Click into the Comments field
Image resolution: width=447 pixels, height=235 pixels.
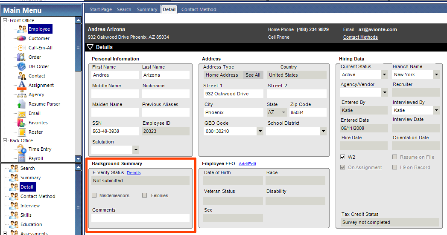tap(140, 218)
